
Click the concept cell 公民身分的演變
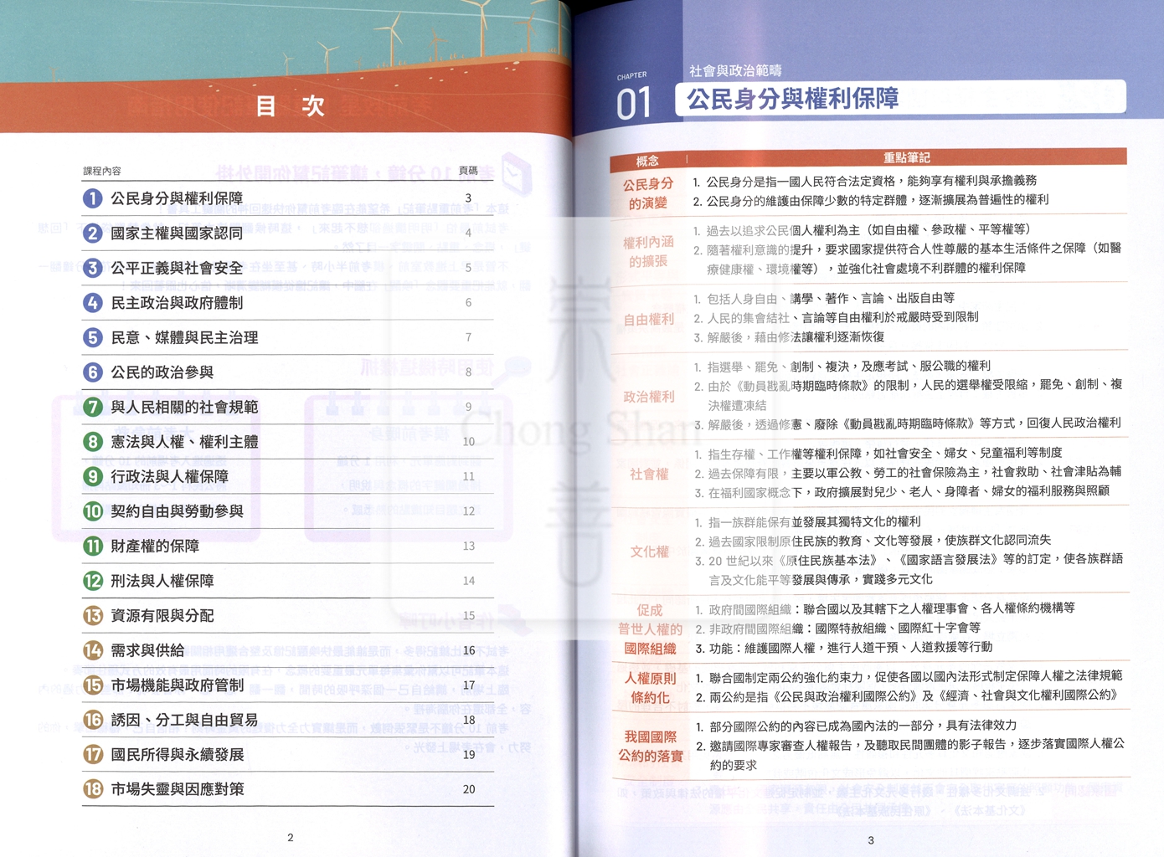click(x=648, y=193)
